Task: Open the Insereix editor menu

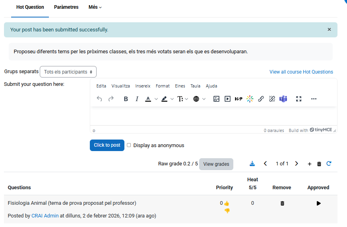Action: coord(143,86)
